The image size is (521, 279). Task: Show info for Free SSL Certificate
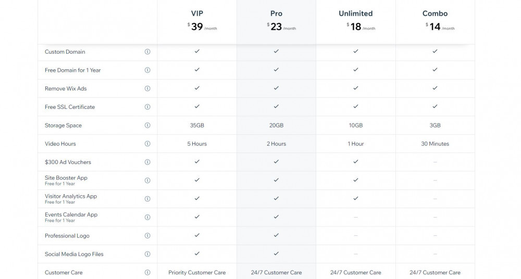(147, 107)
